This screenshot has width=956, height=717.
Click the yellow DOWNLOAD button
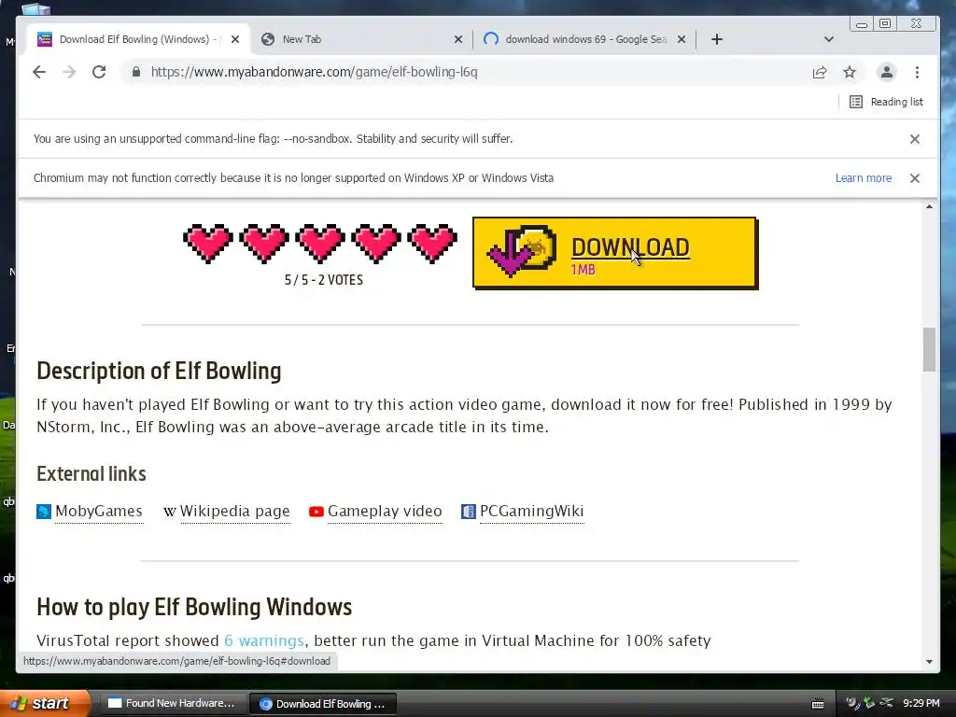[615, 253]
